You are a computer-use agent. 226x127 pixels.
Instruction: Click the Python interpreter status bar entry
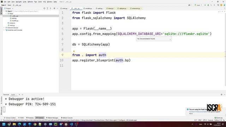pos(218,120)
